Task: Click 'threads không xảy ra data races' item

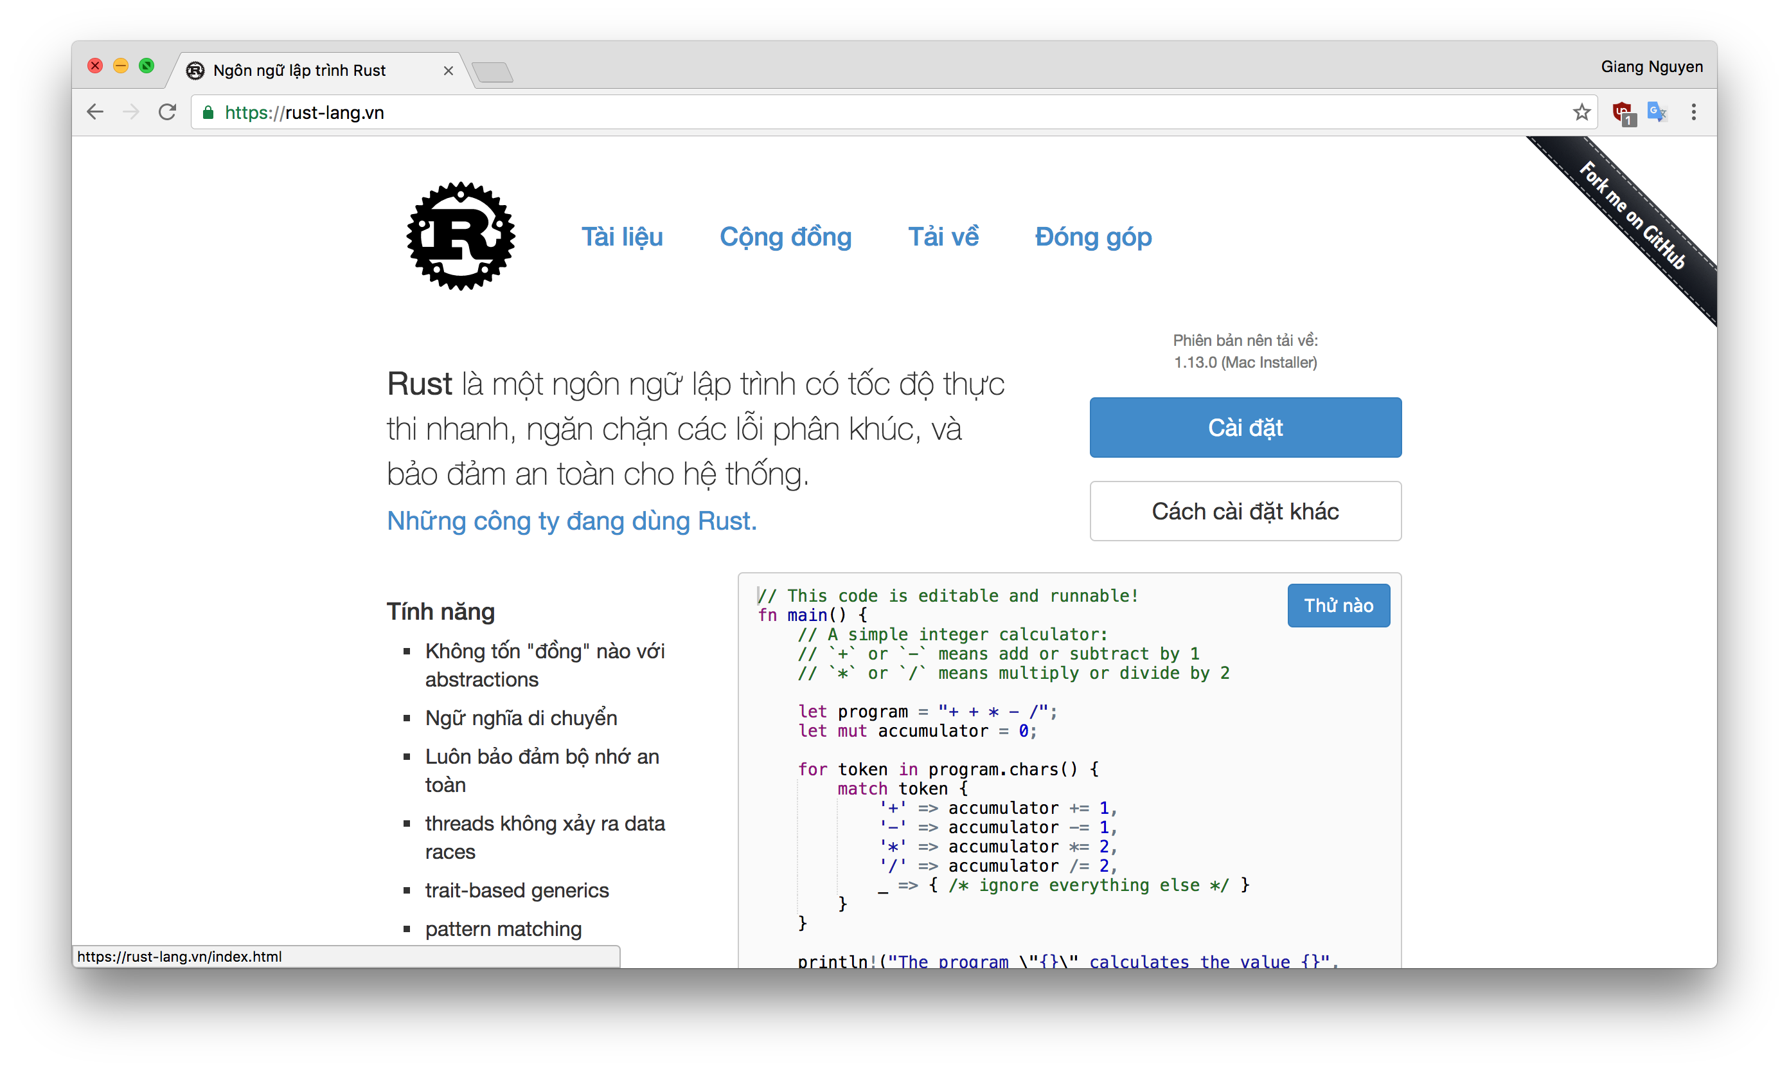Action: [545, 838]
